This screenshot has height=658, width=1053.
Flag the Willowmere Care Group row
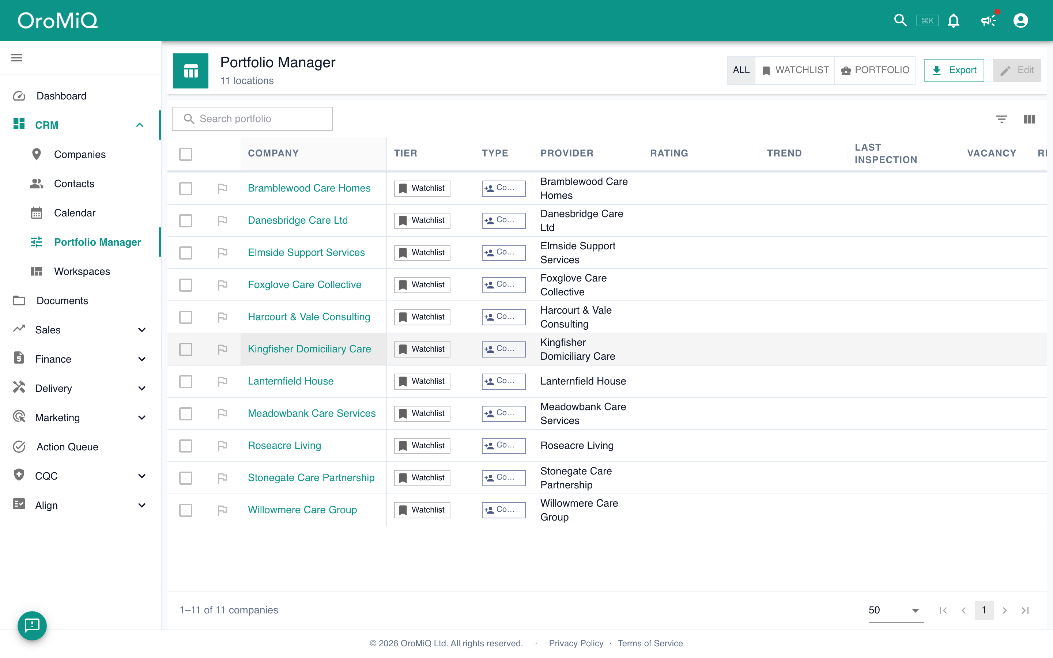click(222, 510)
